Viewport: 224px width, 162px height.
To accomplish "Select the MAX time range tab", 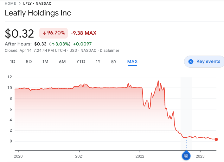I will 132,62.
